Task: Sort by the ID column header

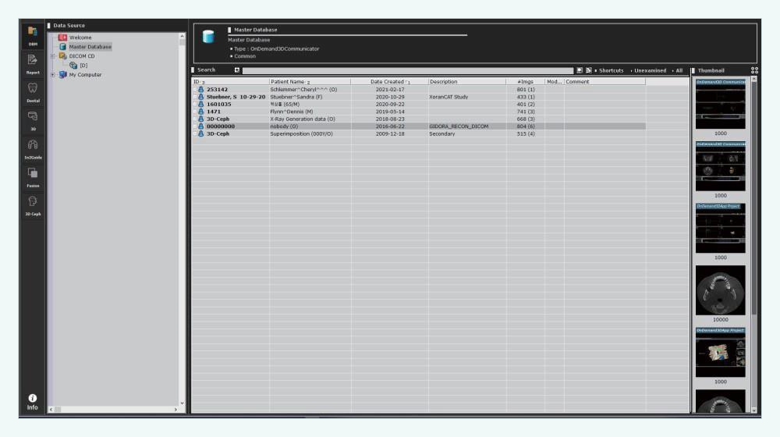Action: [x=230, y=82]
